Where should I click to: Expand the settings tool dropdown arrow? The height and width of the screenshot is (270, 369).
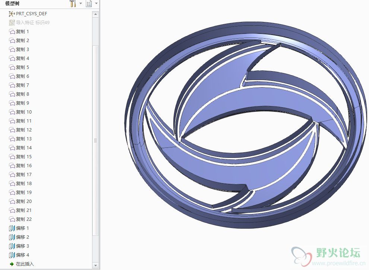coord(81,3)
